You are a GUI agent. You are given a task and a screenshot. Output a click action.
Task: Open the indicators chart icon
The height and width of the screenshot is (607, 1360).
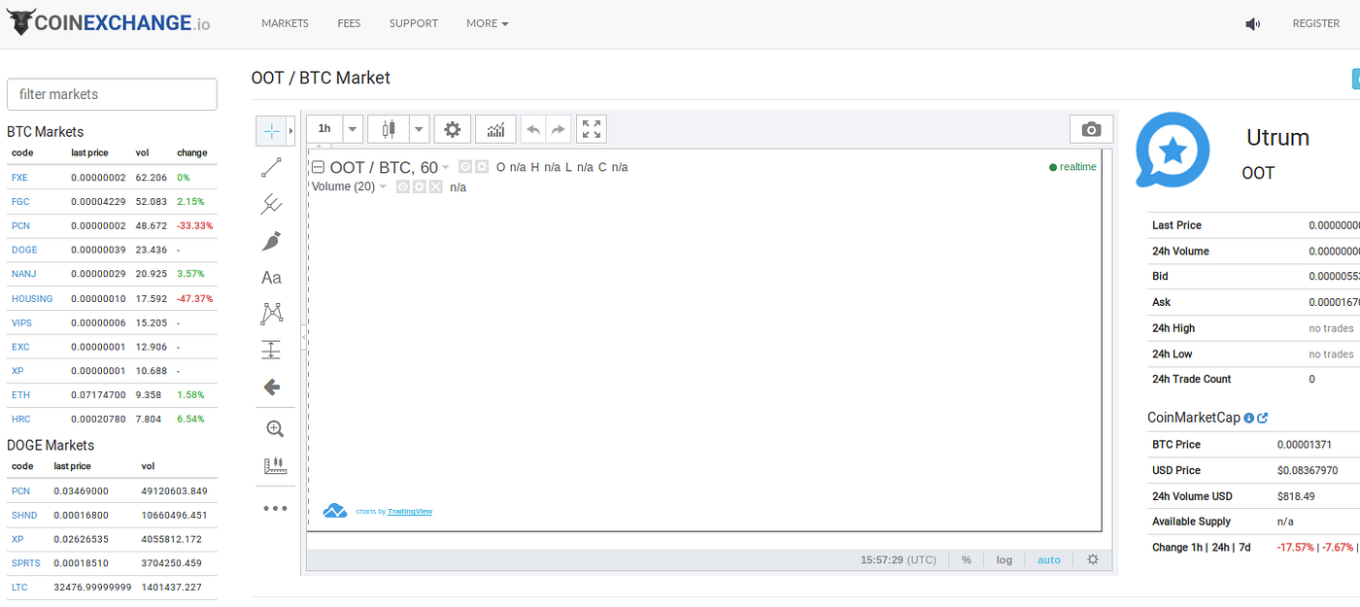(495, 128)
